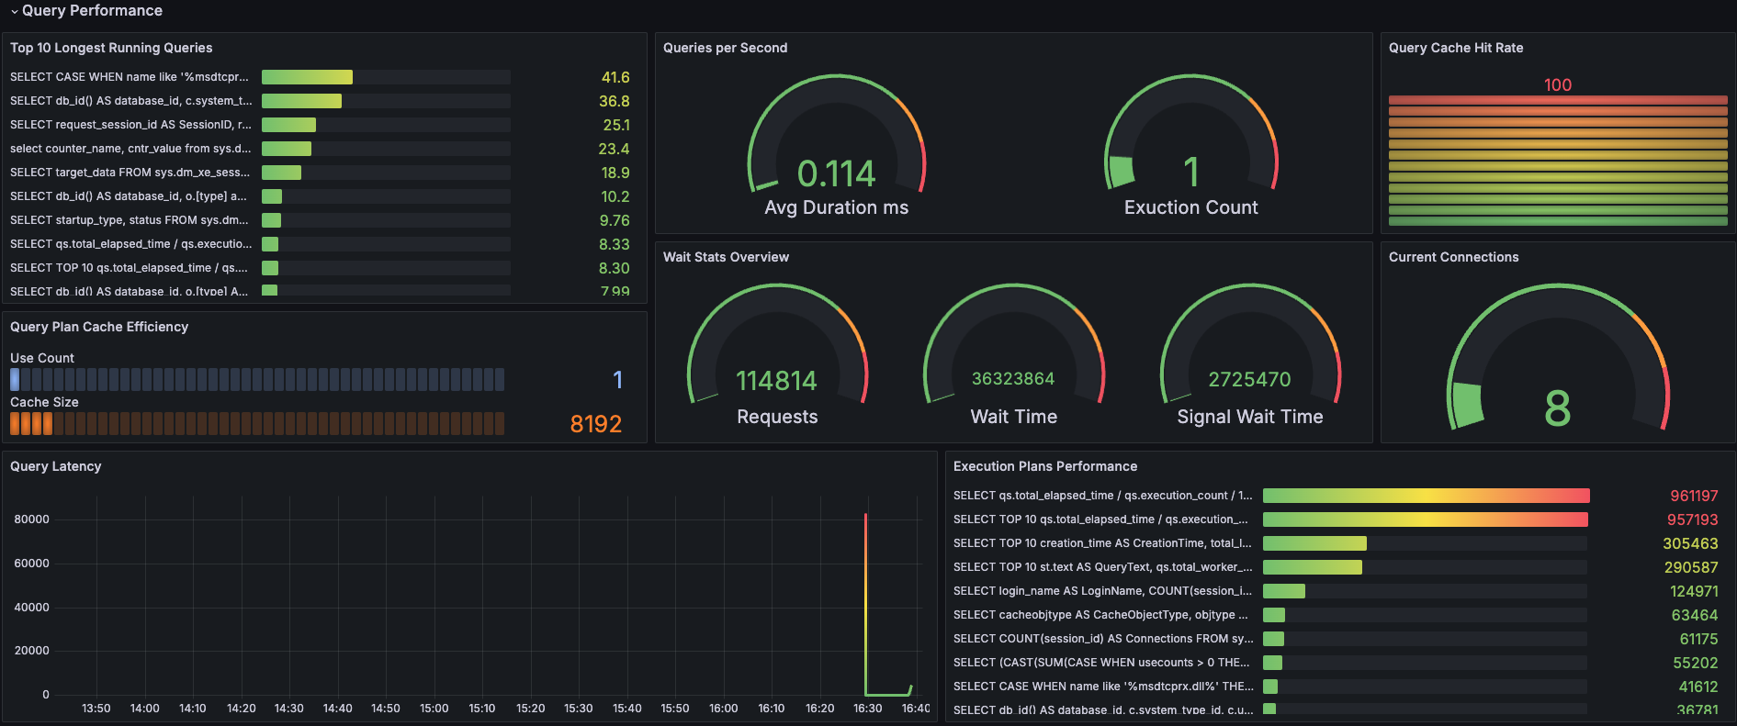
Task: Click the Use Count bar gauge
Action: (257, 380)
